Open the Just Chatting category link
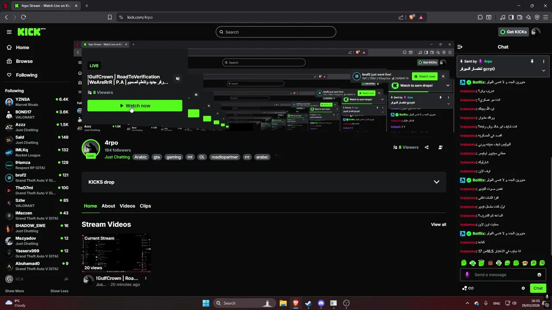 (x=117, y=157)
